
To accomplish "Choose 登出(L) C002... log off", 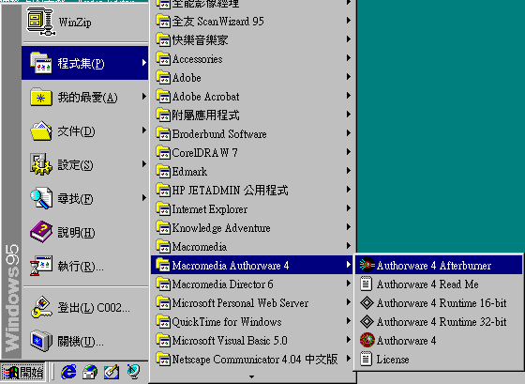I will pos(85,307).
